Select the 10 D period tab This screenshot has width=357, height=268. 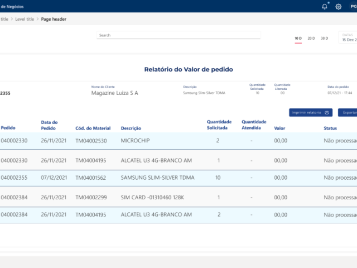coord(298,39)
